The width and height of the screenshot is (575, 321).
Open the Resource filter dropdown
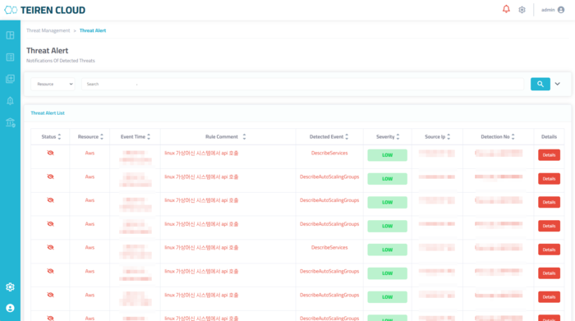[53, 84]
